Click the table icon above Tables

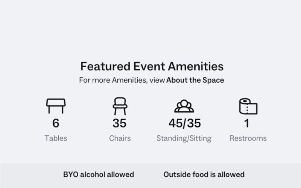[x=56, y=106]
